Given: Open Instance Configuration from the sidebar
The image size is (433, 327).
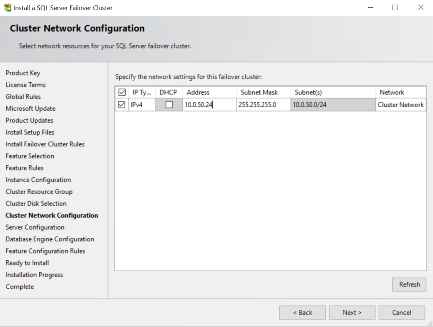Looking at the screenshot, I should click(x=38, y=179).
